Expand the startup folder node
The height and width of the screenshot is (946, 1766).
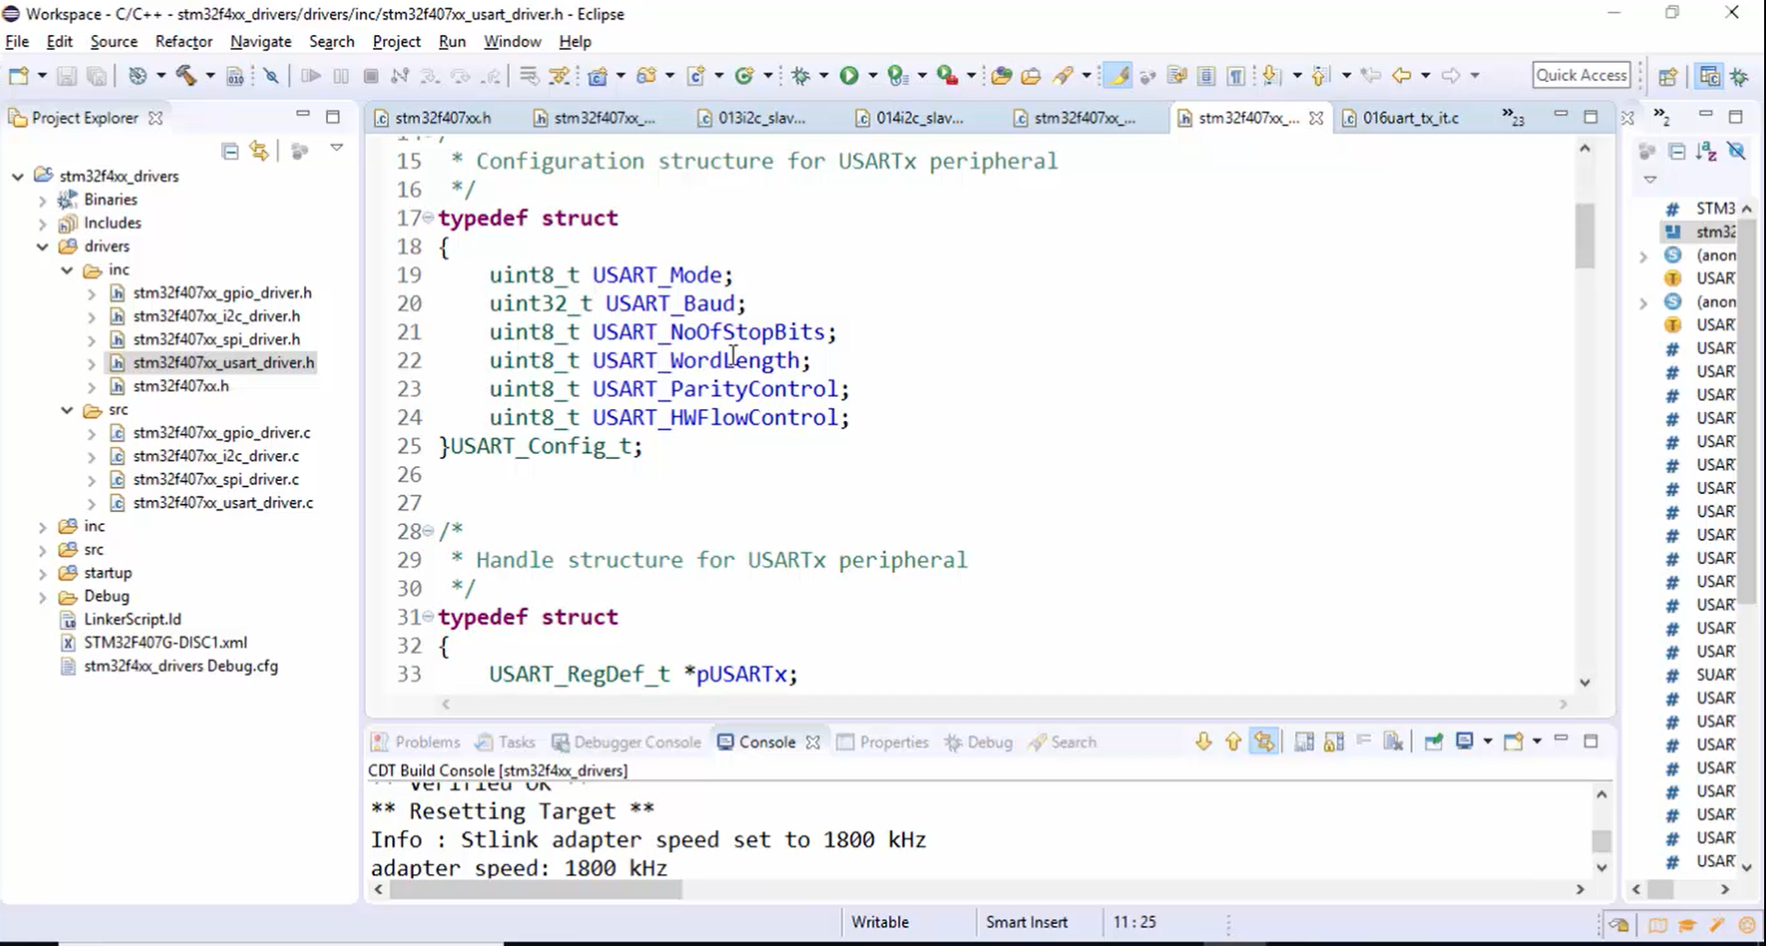pos(42,573)
